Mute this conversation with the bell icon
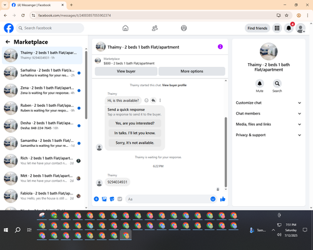313x250 pixels. [260, 84]
